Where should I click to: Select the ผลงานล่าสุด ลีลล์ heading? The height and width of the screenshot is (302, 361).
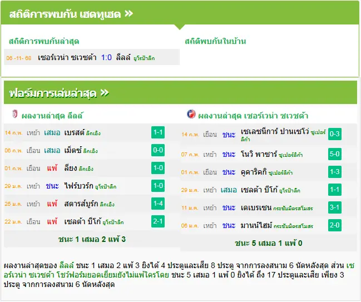(52, 116)
